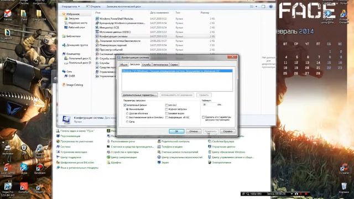Open the Skype desktop shortcut
The width and height of the screenshot is (354, 199).
24,169
